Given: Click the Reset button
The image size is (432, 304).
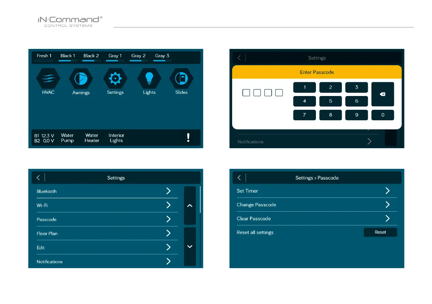Looking at the screenshot, I should (380, 232).
